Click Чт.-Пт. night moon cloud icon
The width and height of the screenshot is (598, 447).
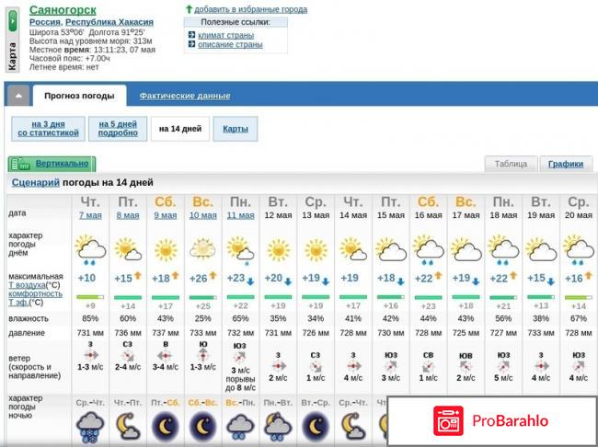pyautogui.click(x=128, y=426)
